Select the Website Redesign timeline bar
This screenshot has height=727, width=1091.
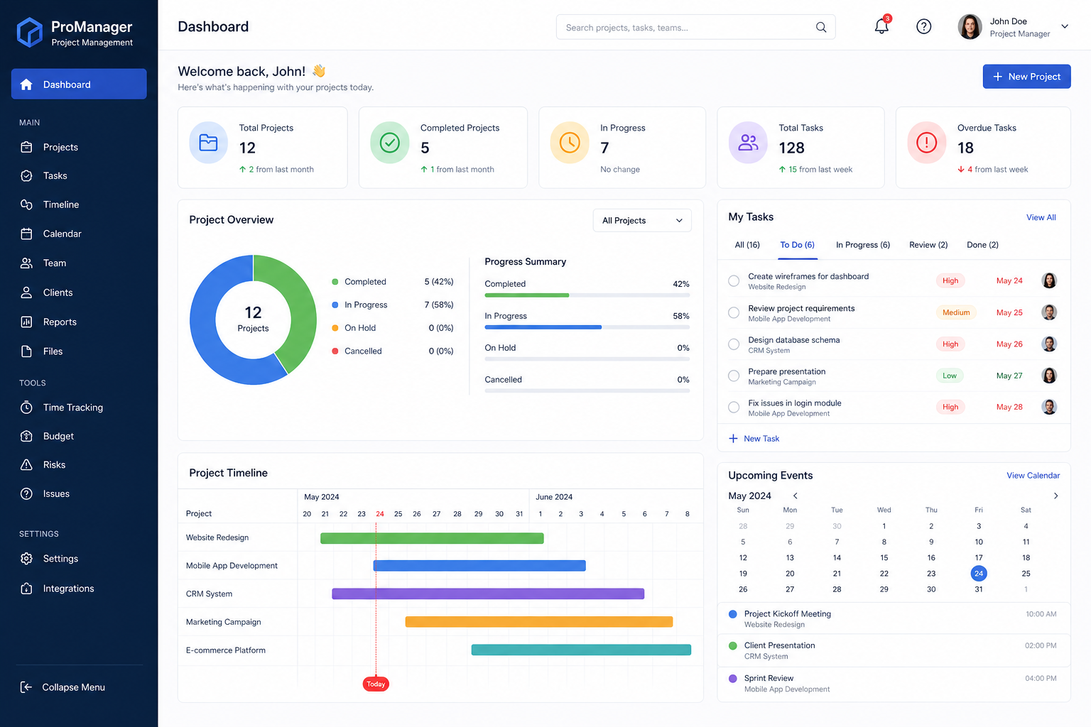click(x=432, y=538)
